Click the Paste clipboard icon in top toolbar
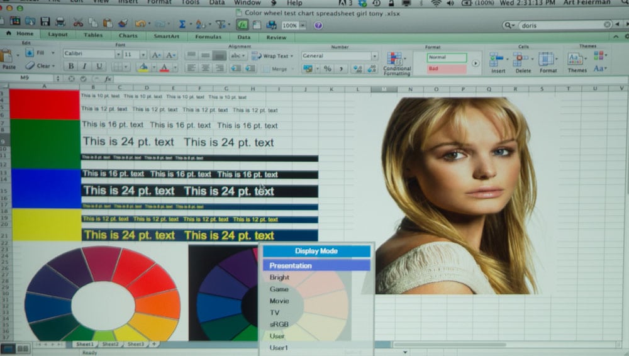This screenshot has height=356, width=629. click(107, 23)
